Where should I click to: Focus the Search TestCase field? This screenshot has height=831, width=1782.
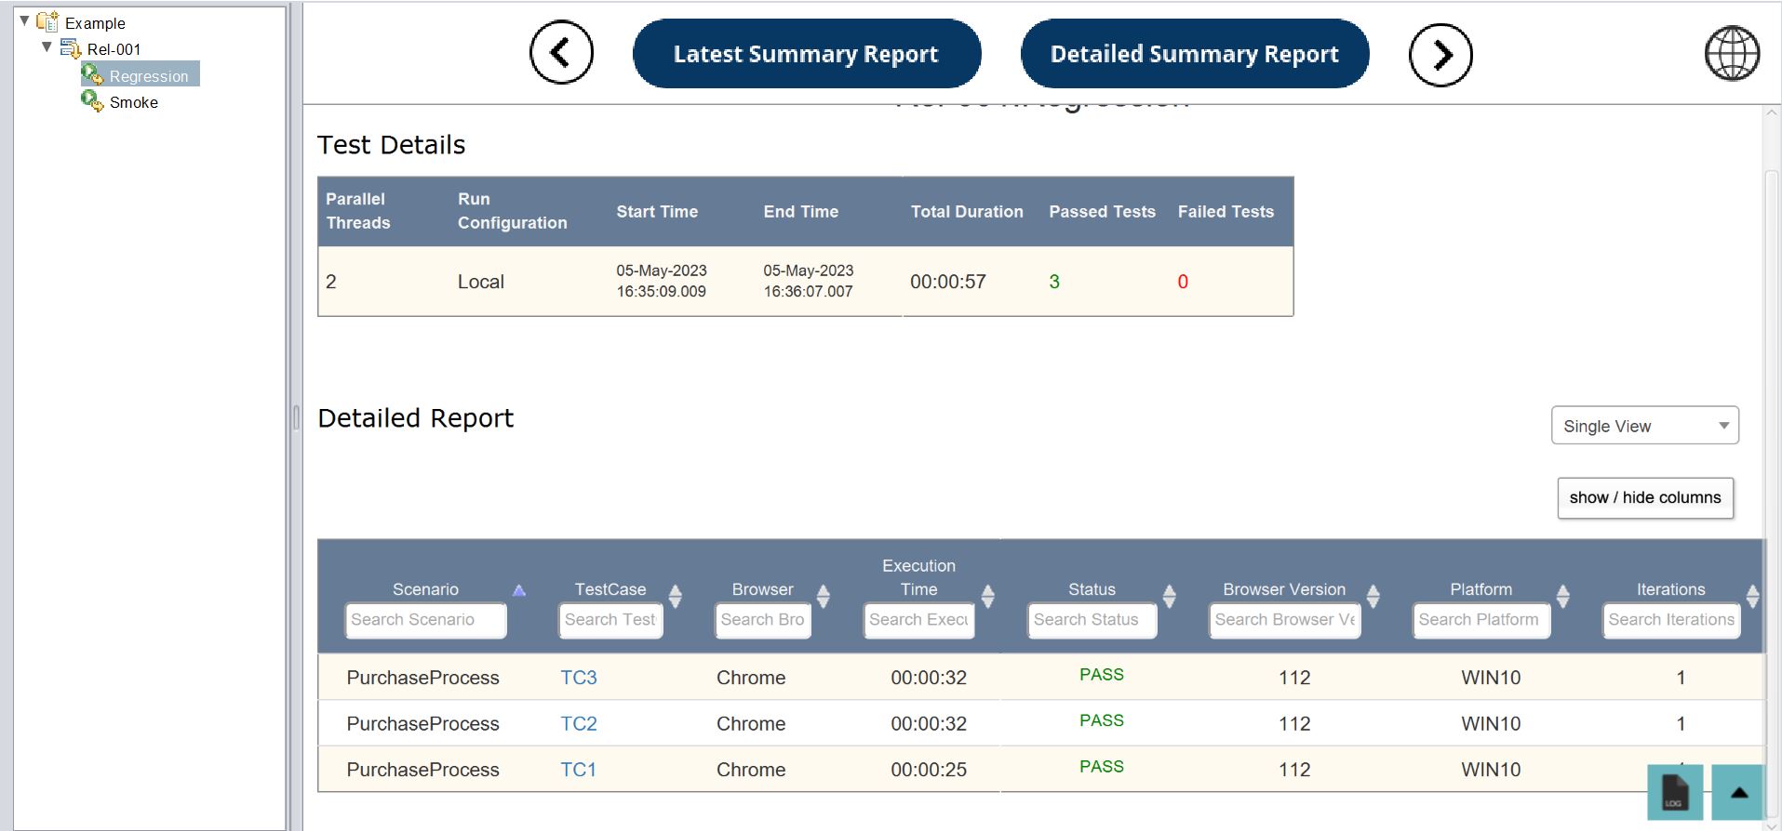pyautogui.click(x=610, y=620)
